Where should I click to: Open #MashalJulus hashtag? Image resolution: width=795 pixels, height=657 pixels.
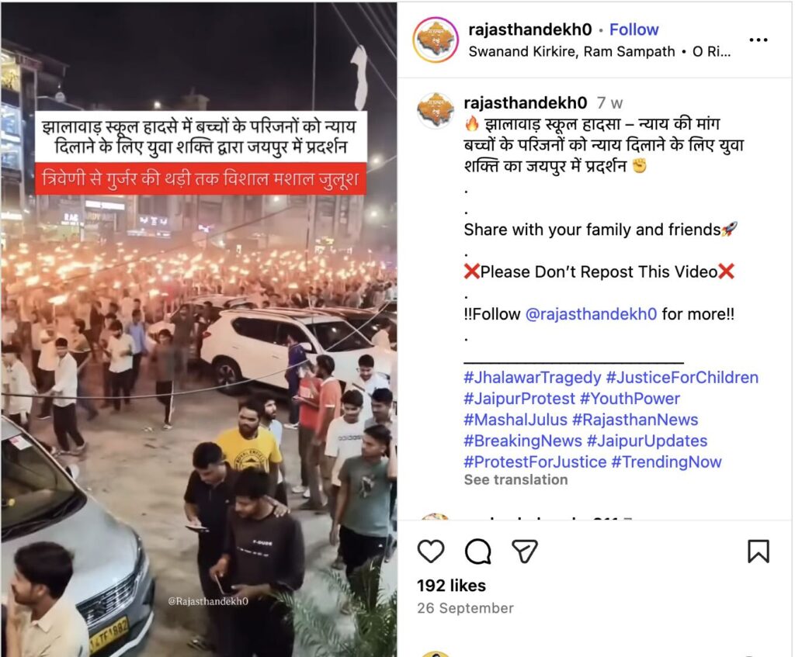[x=516, y=420]
